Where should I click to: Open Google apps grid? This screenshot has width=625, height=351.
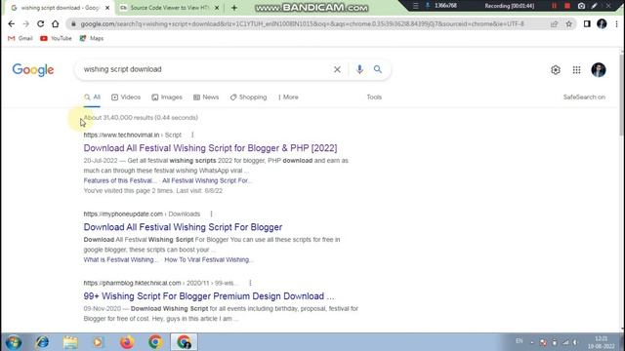[x=576, y=70]
